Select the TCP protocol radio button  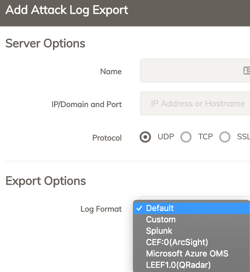point(186,137)
